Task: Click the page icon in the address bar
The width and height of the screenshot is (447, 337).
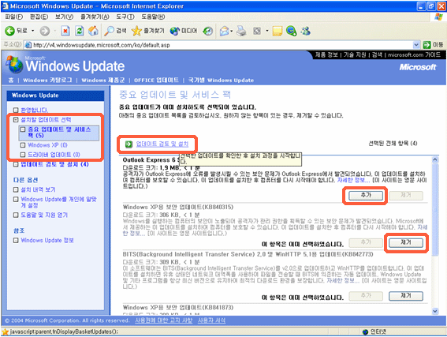Action: click(x=28, y=45)
